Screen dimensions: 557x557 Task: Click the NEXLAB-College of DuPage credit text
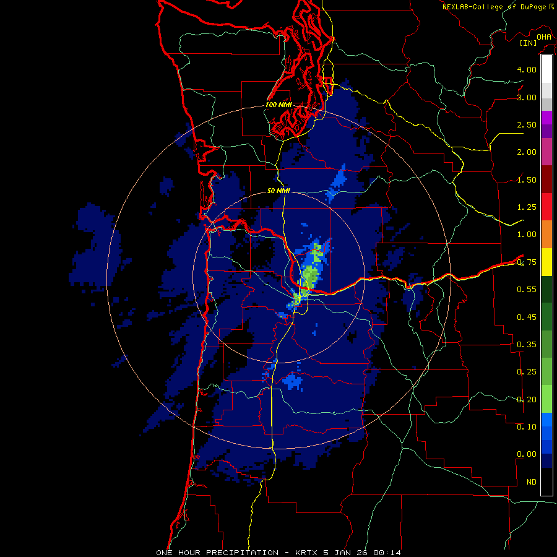point(498,7)
